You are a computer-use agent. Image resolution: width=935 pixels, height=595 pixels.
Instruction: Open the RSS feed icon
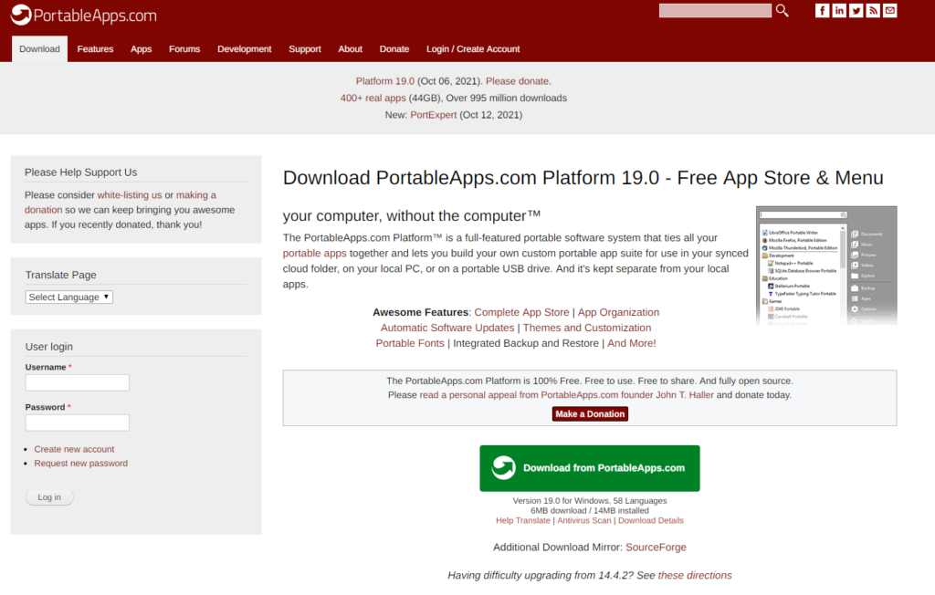tap(873, 11)
